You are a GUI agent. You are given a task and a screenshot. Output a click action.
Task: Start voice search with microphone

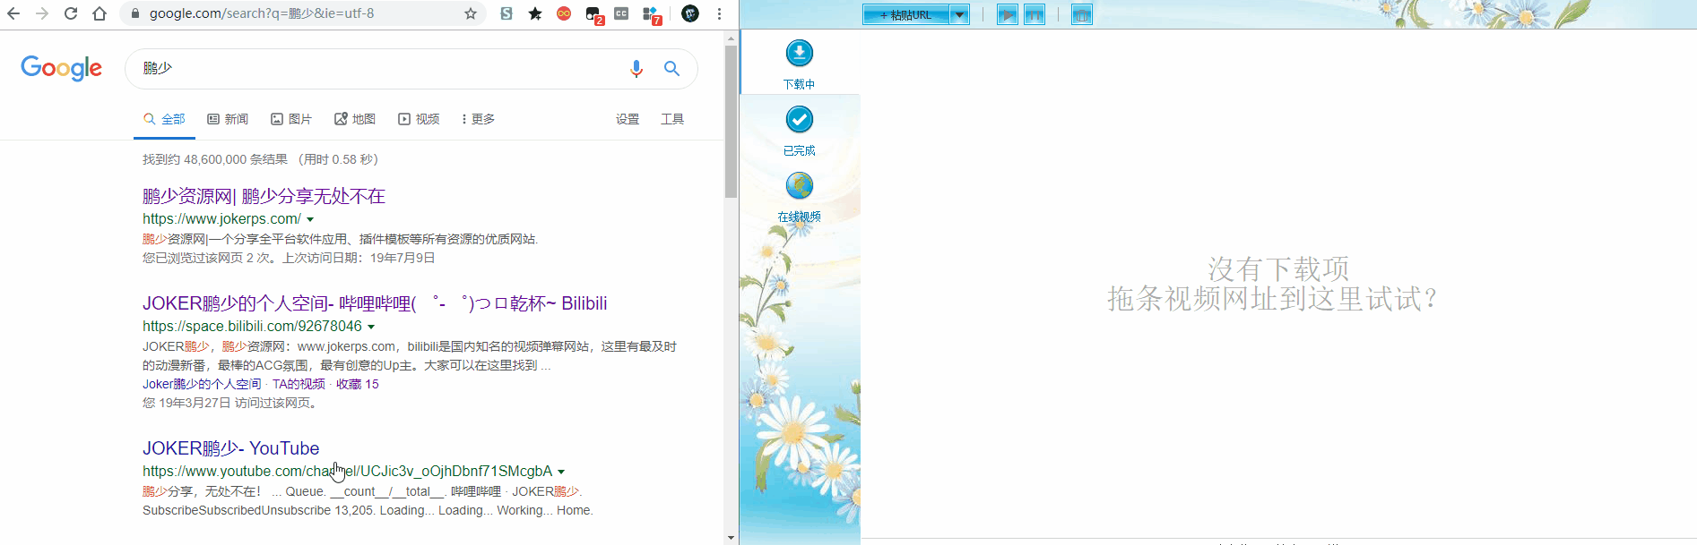[x=636, y=68]
